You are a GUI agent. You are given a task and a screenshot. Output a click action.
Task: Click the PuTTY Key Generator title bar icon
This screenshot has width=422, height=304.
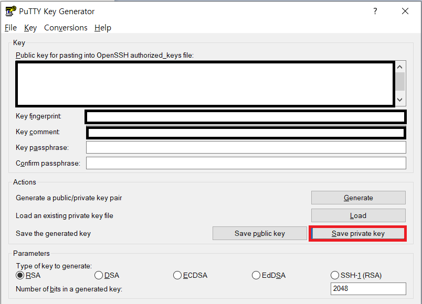pyautogui.click(x=10, y=12)
